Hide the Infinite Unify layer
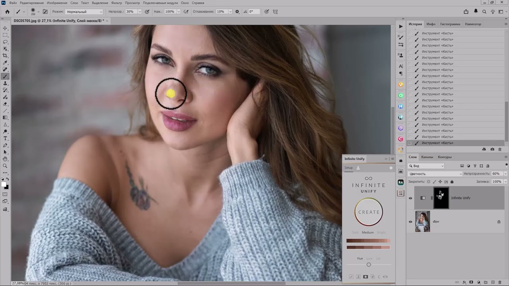 (x=410, y=198)
